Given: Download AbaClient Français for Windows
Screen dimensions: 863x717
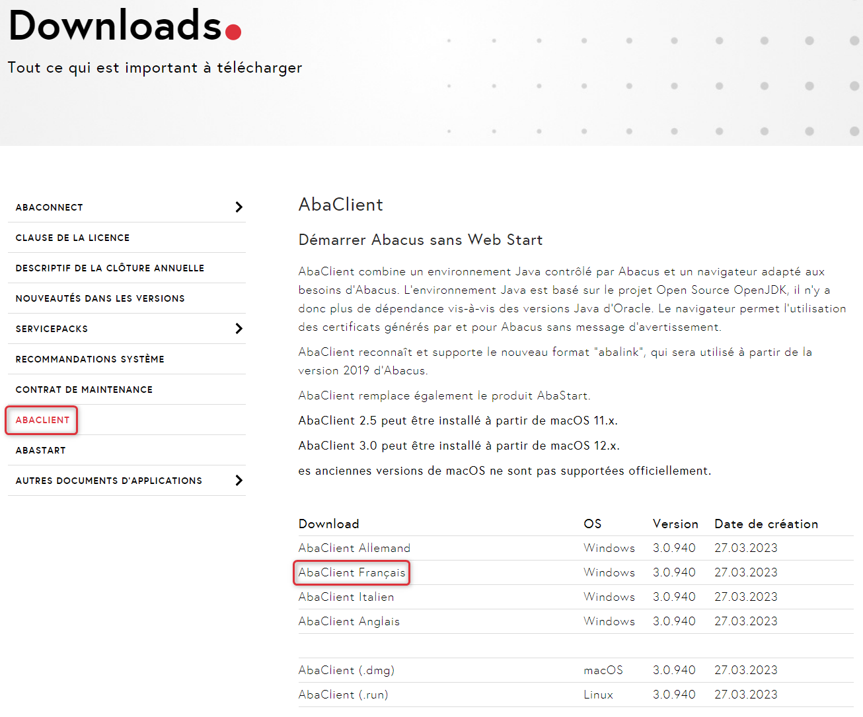Looking at the screenshot, I should coord(352,572).
